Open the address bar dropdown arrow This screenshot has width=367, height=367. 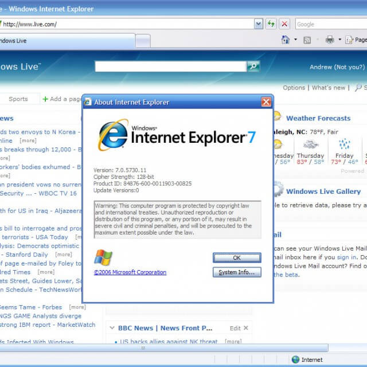tap(259, 24)
